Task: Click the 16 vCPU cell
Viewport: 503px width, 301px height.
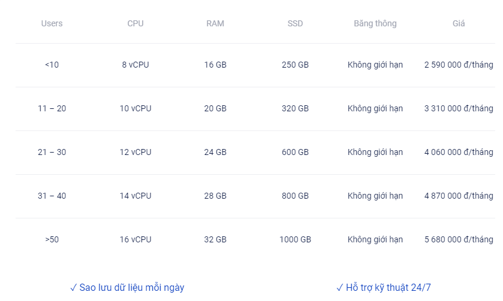Action: pyautogui.click(x=135, y=239)
